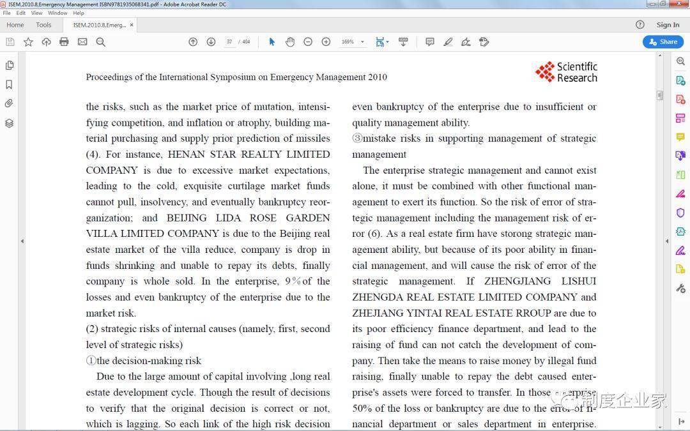Screen dimensions: 690x431
Task: Send file by email envelope icon
Action: (82, 42)
